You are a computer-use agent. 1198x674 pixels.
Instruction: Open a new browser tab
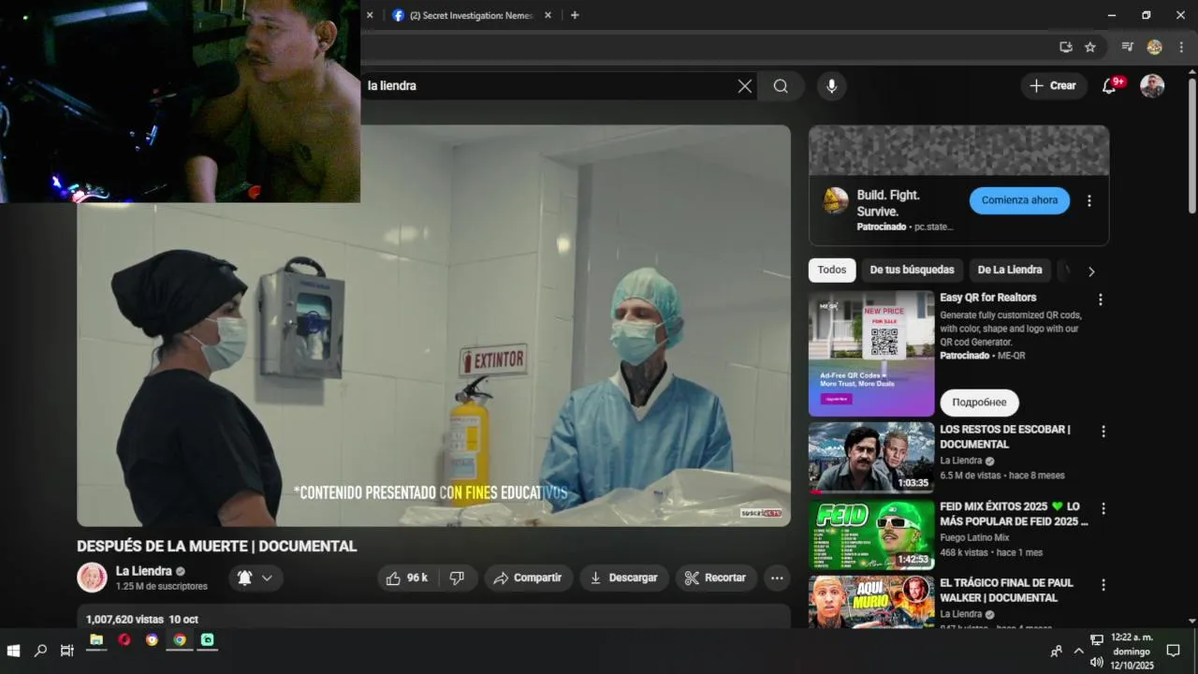pyautogui.click(x=575, y=15)
